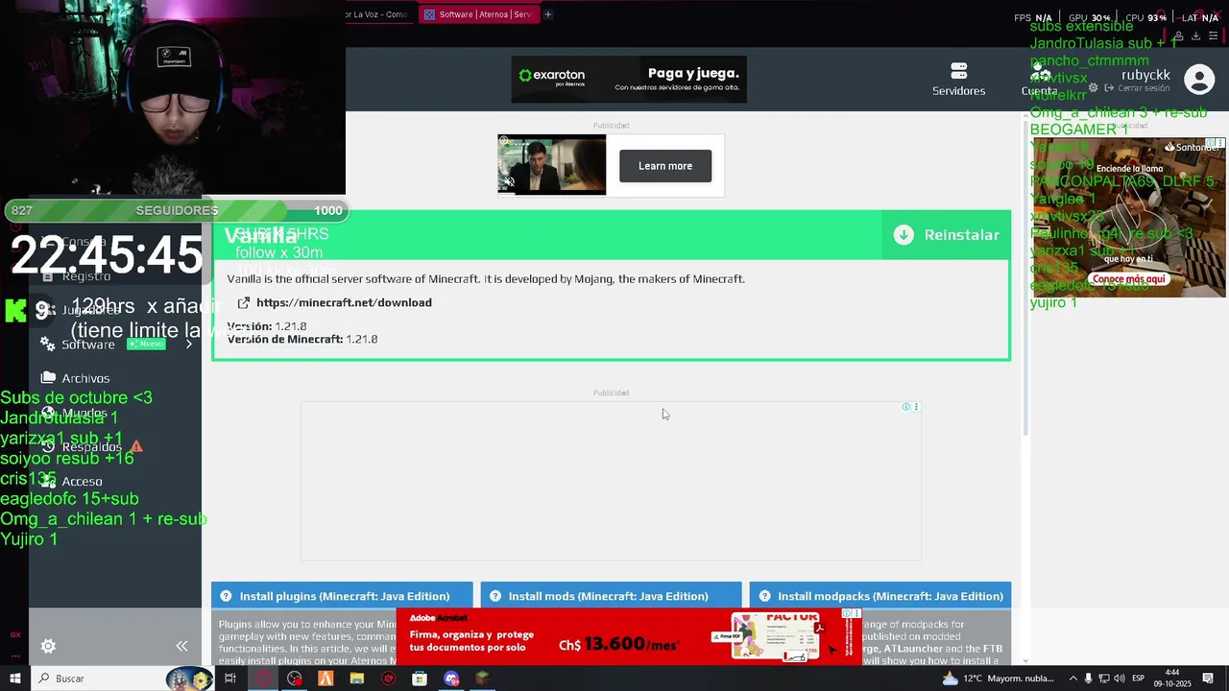Screen dimensions: 1229x691
Task: Expand the Software submenu arrow
Action: coord(189,344)
